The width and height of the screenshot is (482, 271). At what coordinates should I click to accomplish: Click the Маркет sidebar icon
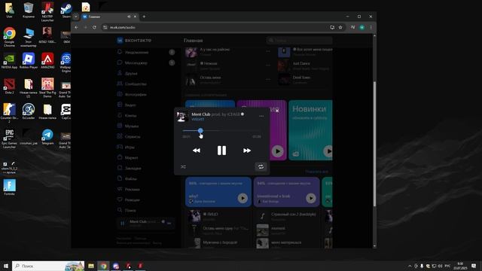(x=120, y=157)
